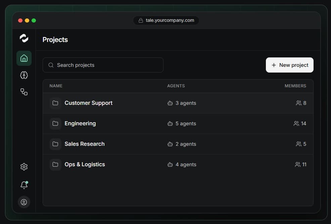Open the Ops & Logistics project
Image resolution: width=331 pixels, height=224 pixels.
(x=178, y=165)
